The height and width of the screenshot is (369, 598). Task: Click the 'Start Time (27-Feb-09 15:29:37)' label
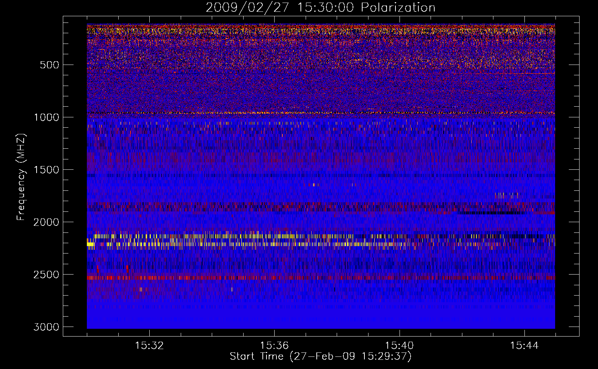tap(320, 356)
